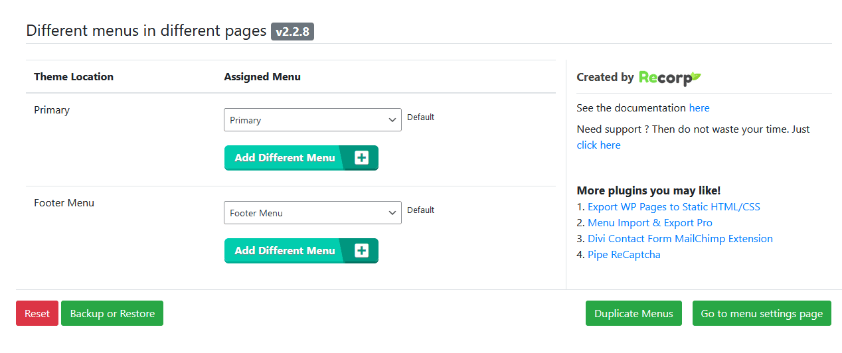Expand the Footer Menu assigned menu dropdown
842x353 pixels.
[312, 213]
